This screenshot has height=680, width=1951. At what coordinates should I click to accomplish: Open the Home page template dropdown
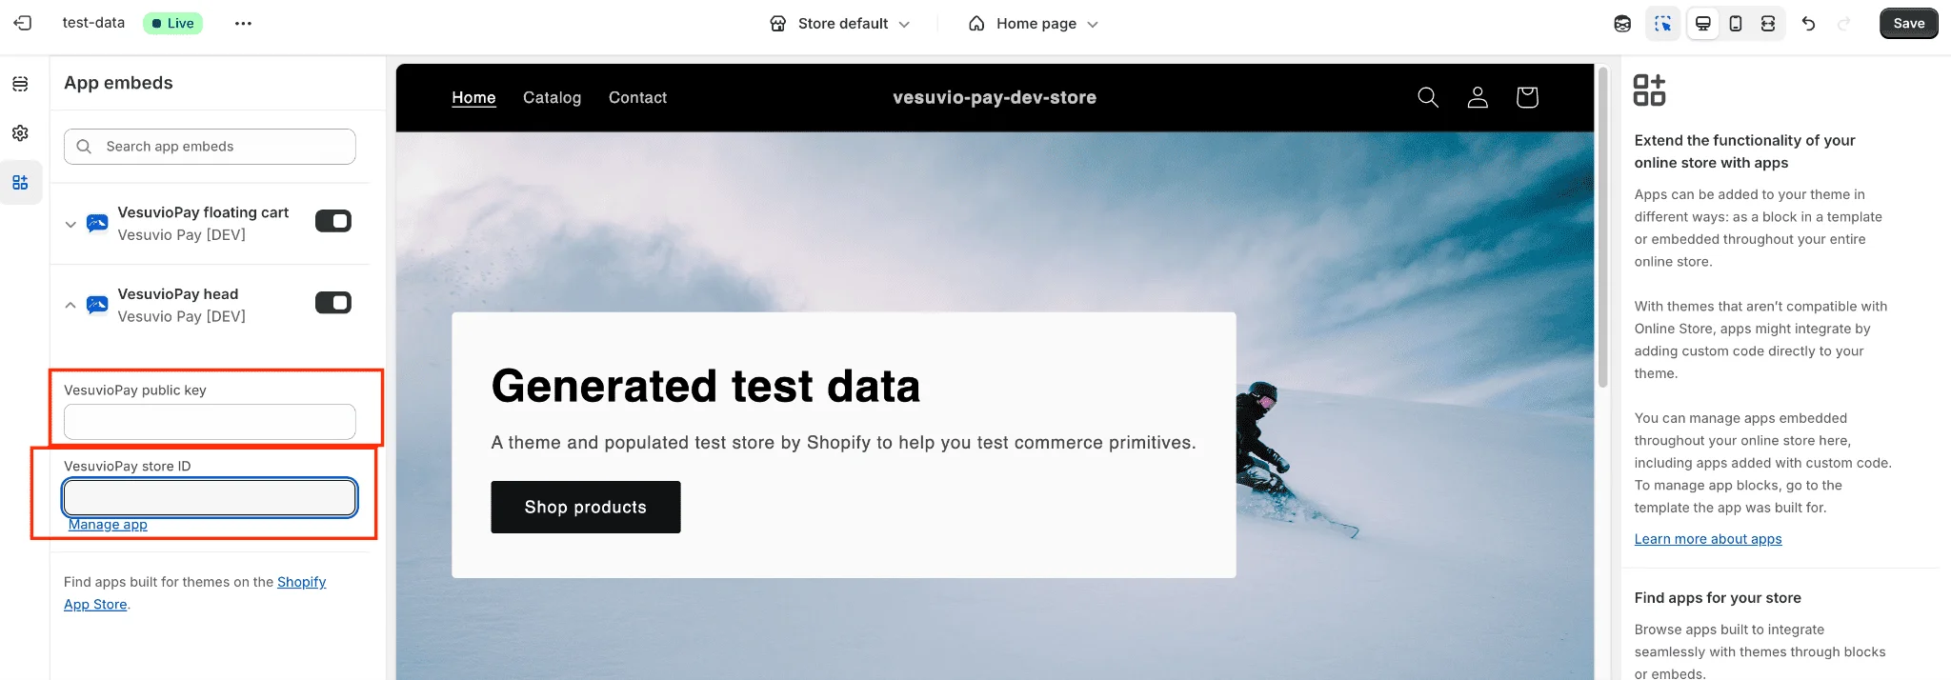click(x=1034, y=23)
